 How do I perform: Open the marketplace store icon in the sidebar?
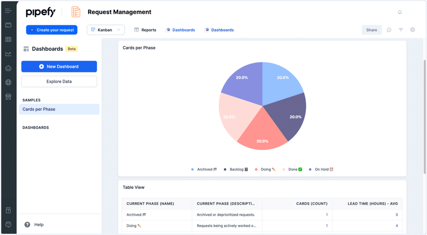coord(8,97)
